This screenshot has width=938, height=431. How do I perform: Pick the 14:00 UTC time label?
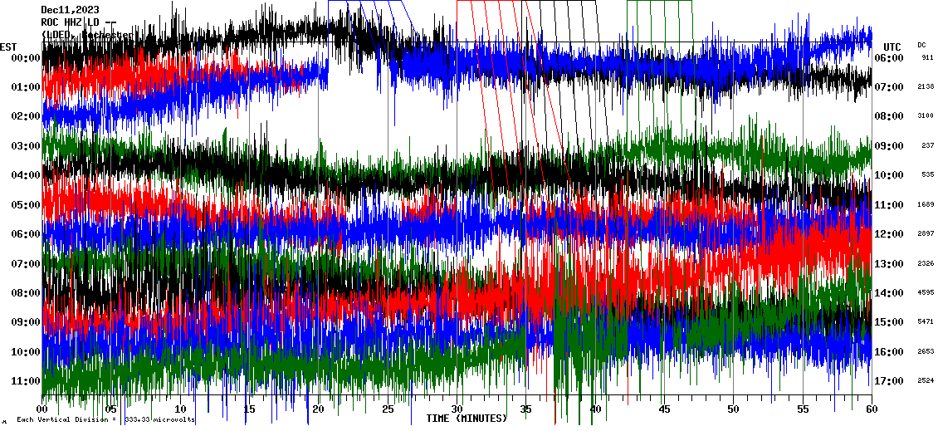(888, 293)
